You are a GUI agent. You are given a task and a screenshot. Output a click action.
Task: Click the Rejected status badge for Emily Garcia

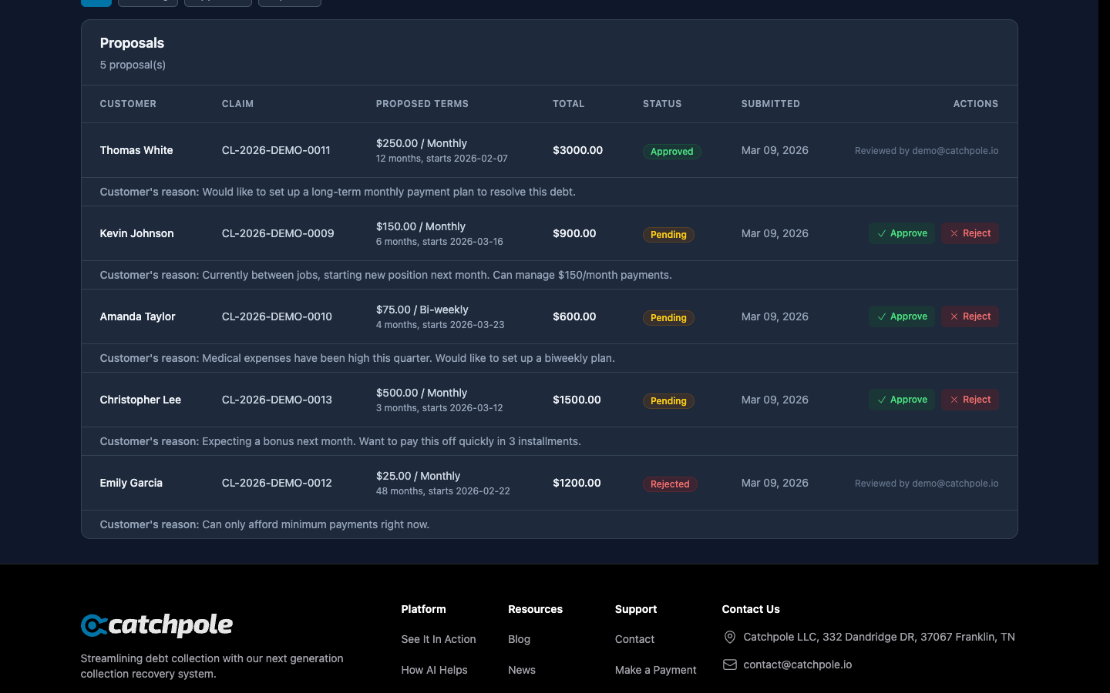tap(669, 484)
